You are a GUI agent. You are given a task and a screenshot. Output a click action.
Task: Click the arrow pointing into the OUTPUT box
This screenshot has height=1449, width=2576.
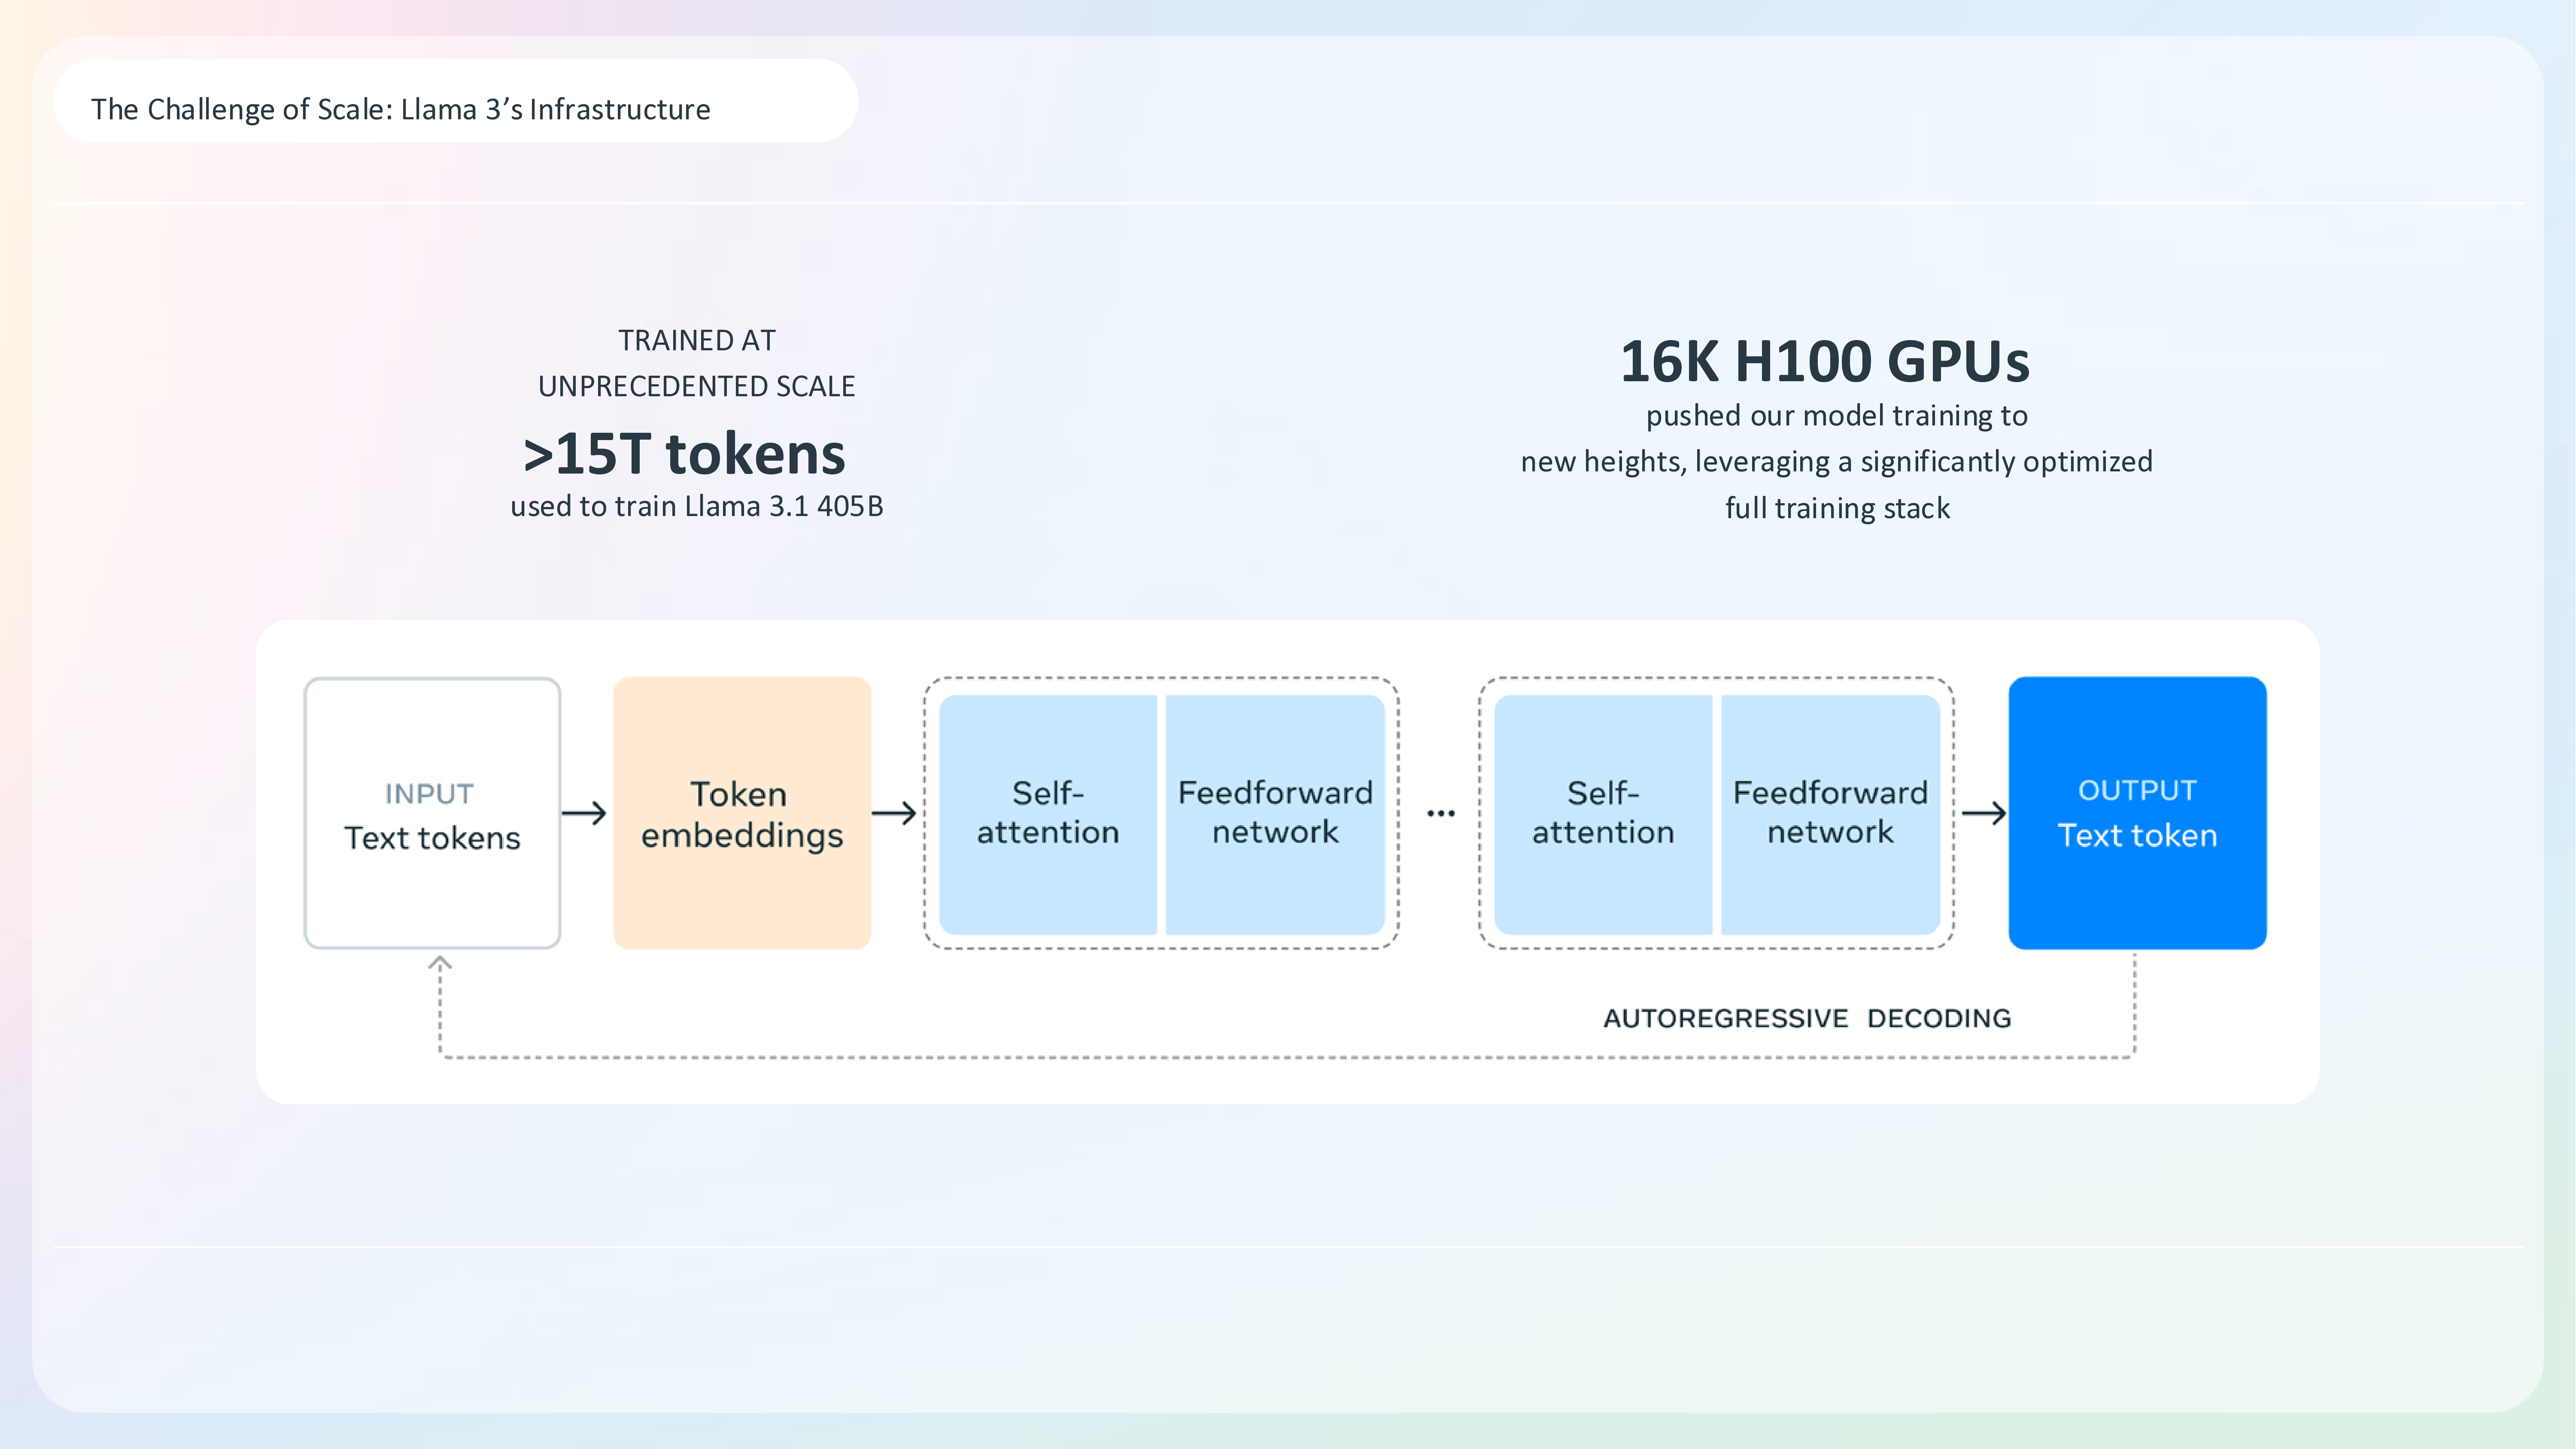click(1984, 813)
